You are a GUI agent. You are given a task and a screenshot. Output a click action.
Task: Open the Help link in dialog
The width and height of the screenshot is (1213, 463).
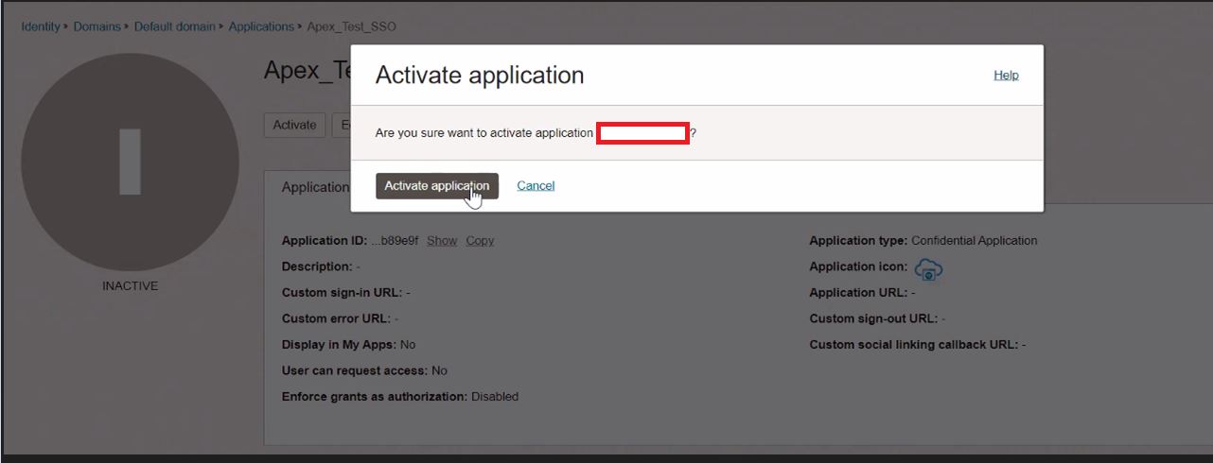[x=1006, y=75]
